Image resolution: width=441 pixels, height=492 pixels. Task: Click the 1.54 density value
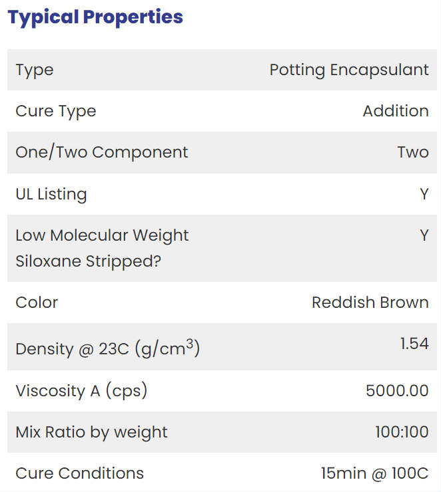(414, 344)
